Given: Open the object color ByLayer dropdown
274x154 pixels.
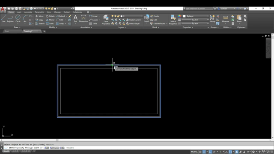Looking at the screenshot, I should click(196, 16).
